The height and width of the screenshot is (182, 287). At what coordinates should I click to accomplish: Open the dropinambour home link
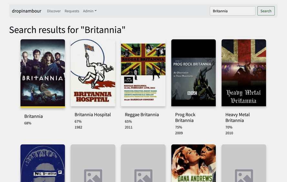(x=26, y=11)
